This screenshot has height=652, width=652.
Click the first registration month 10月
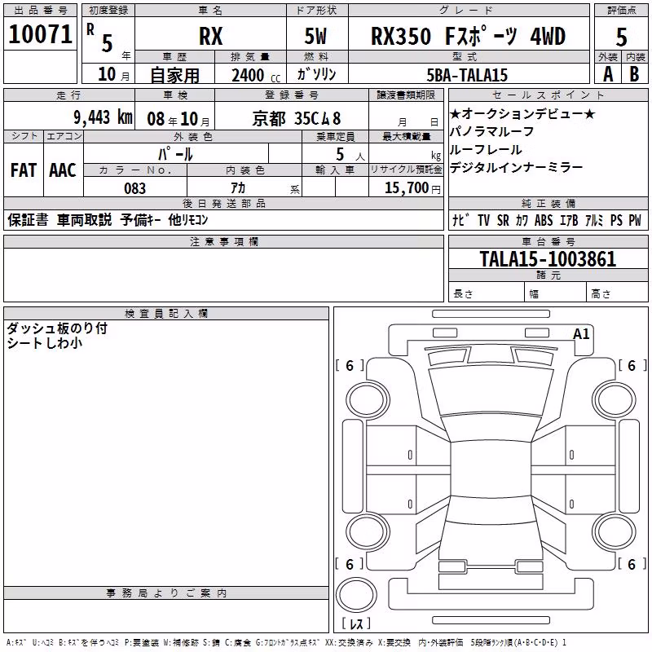tap(113, 74)
